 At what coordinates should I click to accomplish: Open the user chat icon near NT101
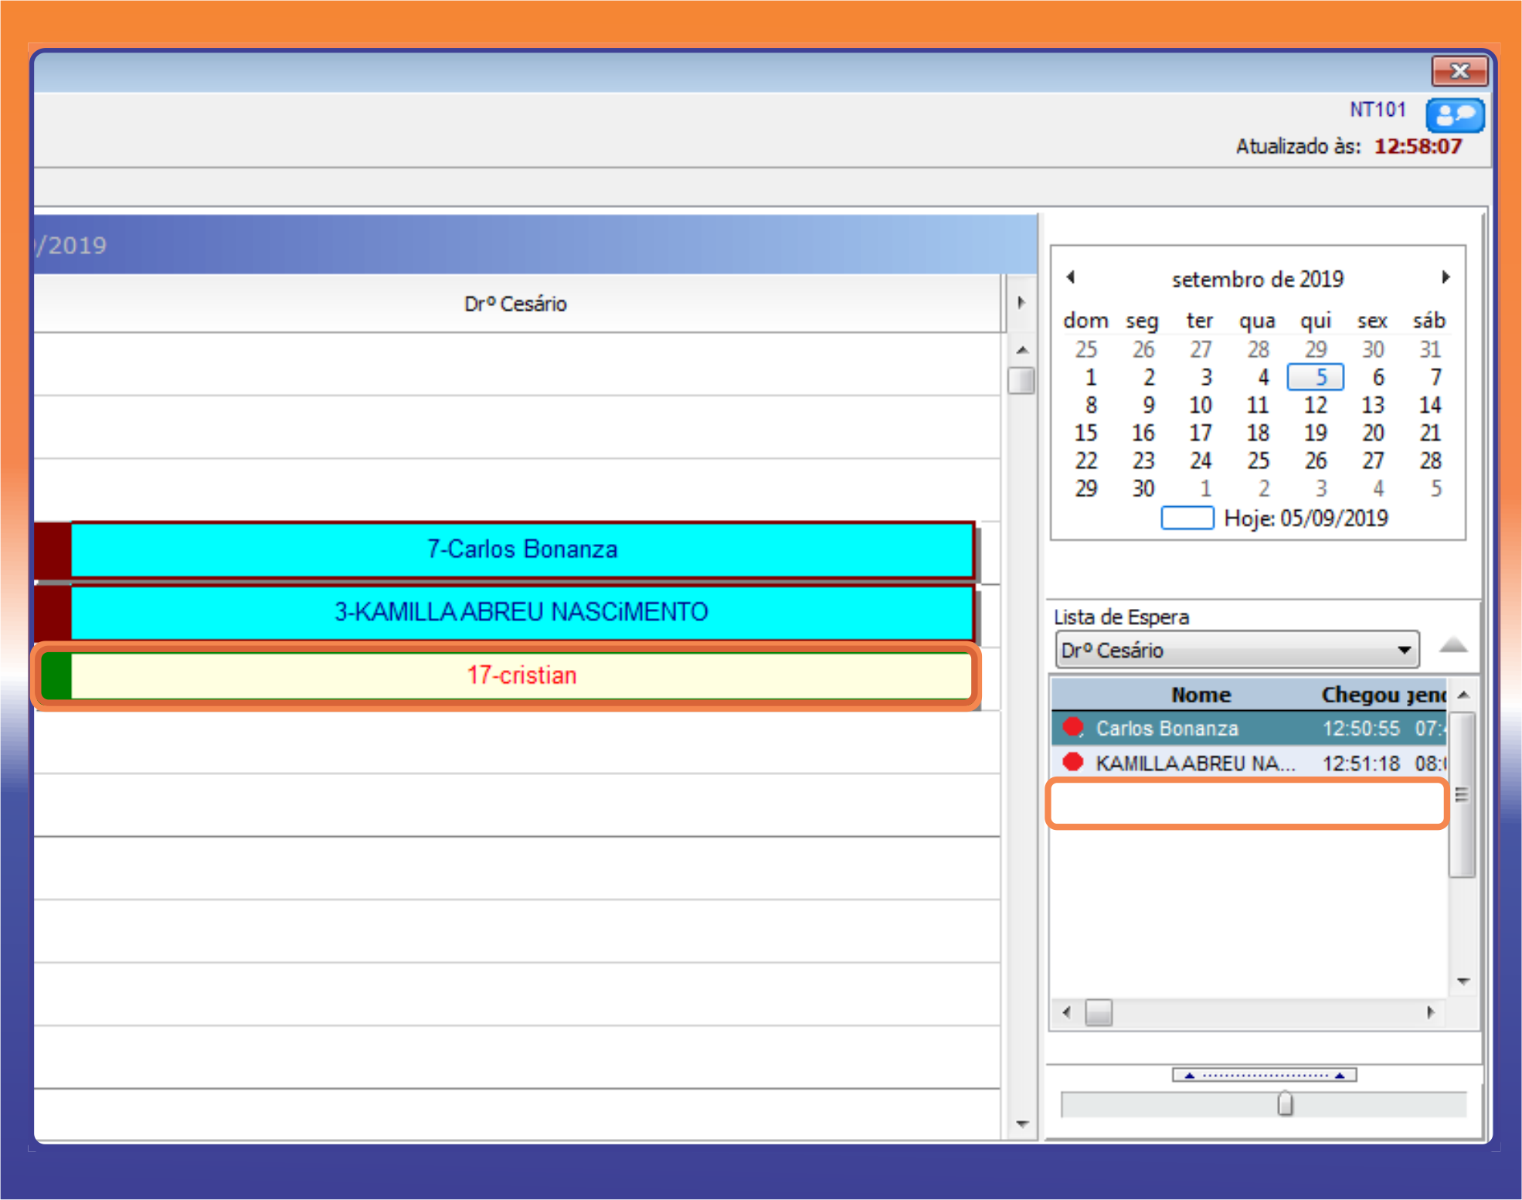(x=1454, y=116)
